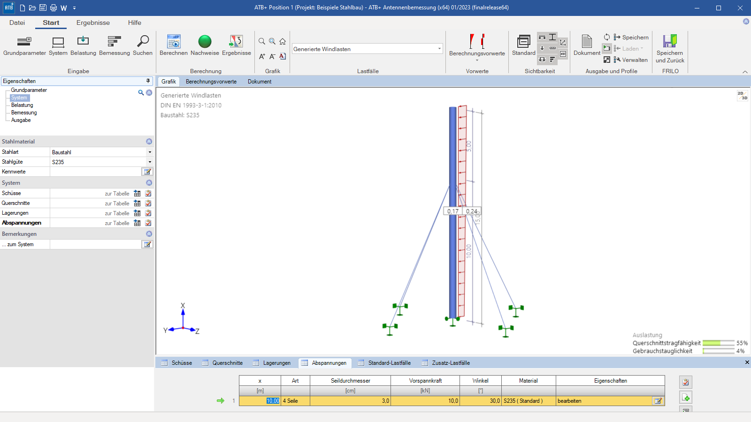Click the home view icon
The width and height of the screenshot is (751, 422).
coord(283,41)
